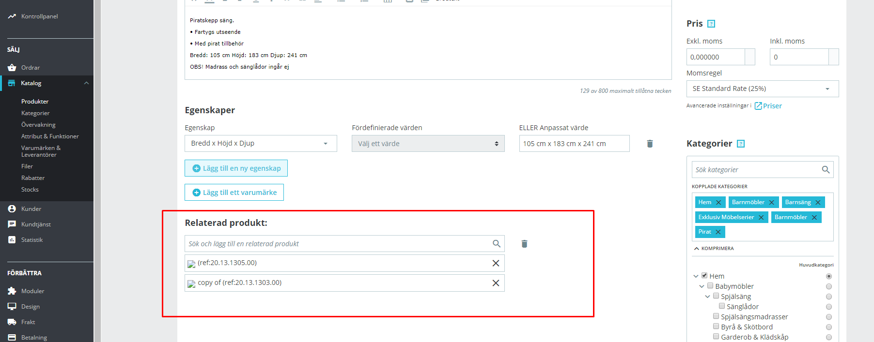Image resolution: width=874 pixels, height=342 pixels.
Task: Collapse the Spjälsäng tree node
Action: pos(707,297)
